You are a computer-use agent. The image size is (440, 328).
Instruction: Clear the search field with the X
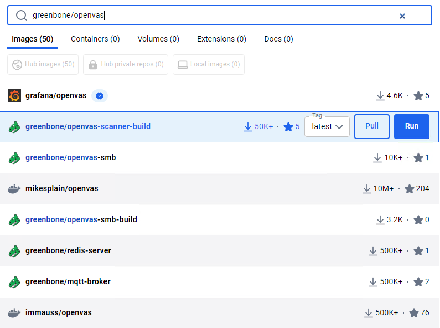[x=402, y=16]
